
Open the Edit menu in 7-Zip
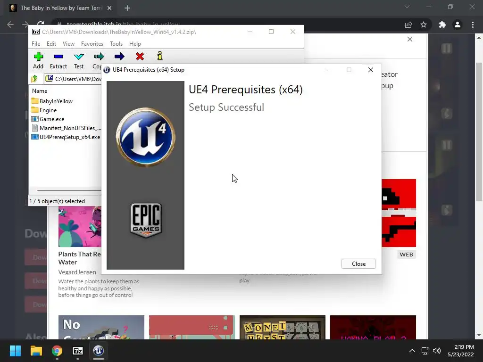coord(51,44)
